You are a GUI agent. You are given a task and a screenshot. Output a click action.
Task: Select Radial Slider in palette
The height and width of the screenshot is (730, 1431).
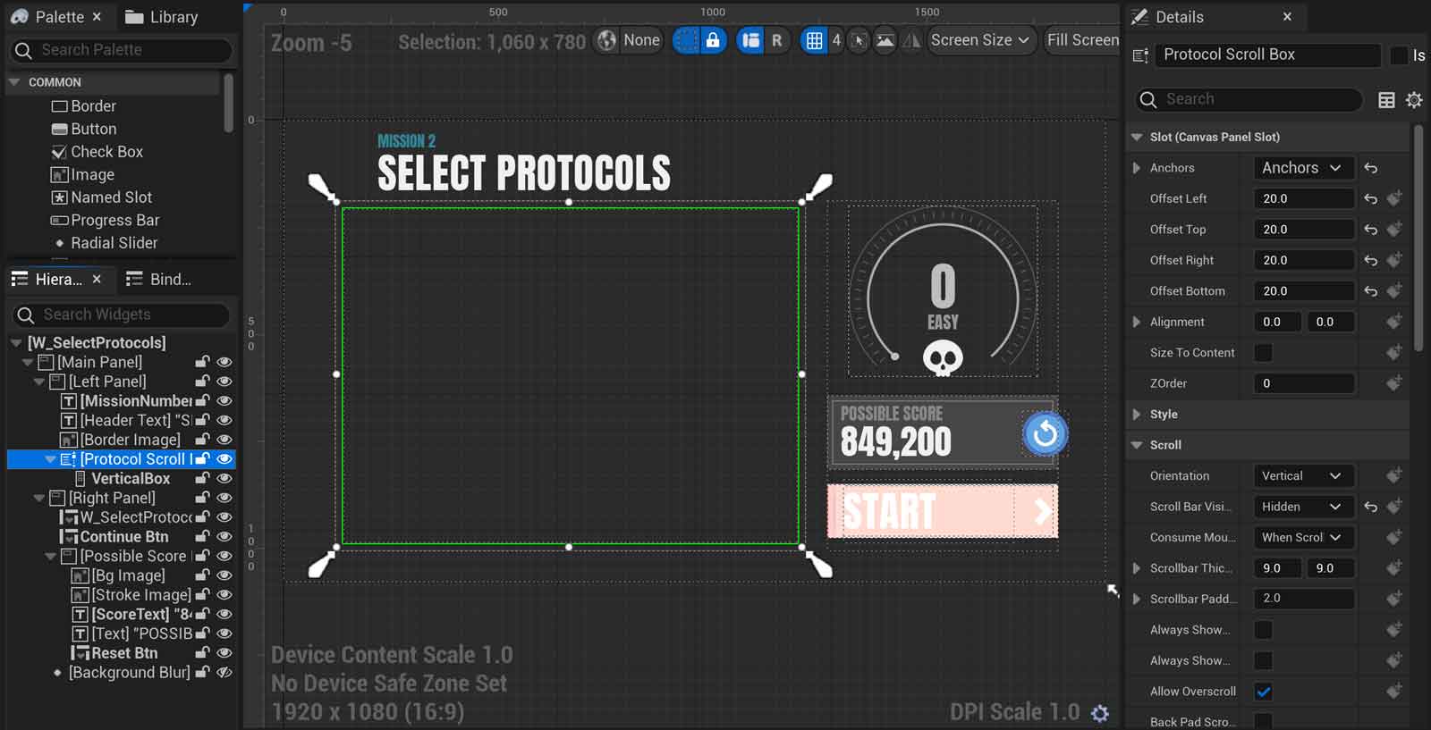[105, 243]
